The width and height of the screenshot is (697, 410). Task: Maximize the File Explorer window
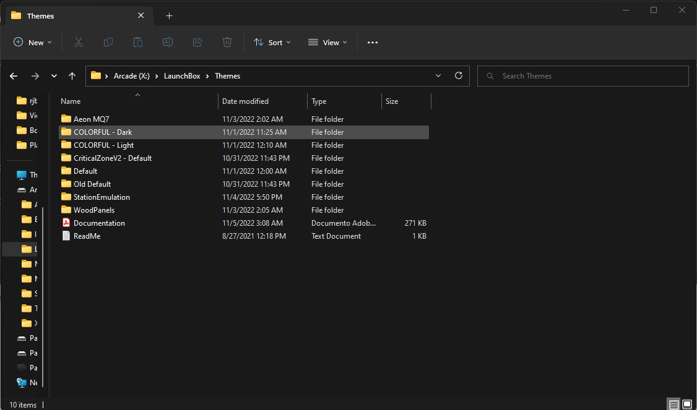[654, 11]
